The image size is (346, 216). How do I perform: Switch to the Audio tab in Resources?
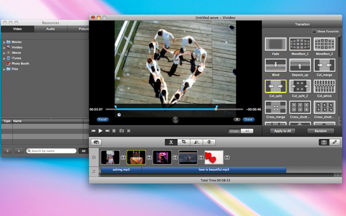click(x=51, y=29)
